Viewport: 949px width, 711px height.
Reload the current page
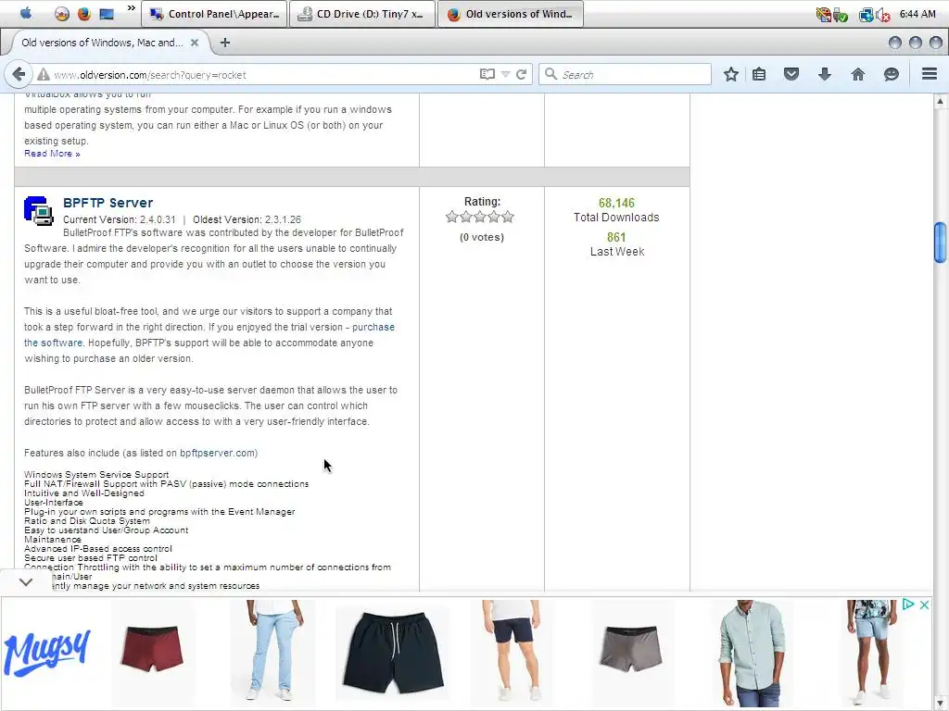[x=521, y=74]
